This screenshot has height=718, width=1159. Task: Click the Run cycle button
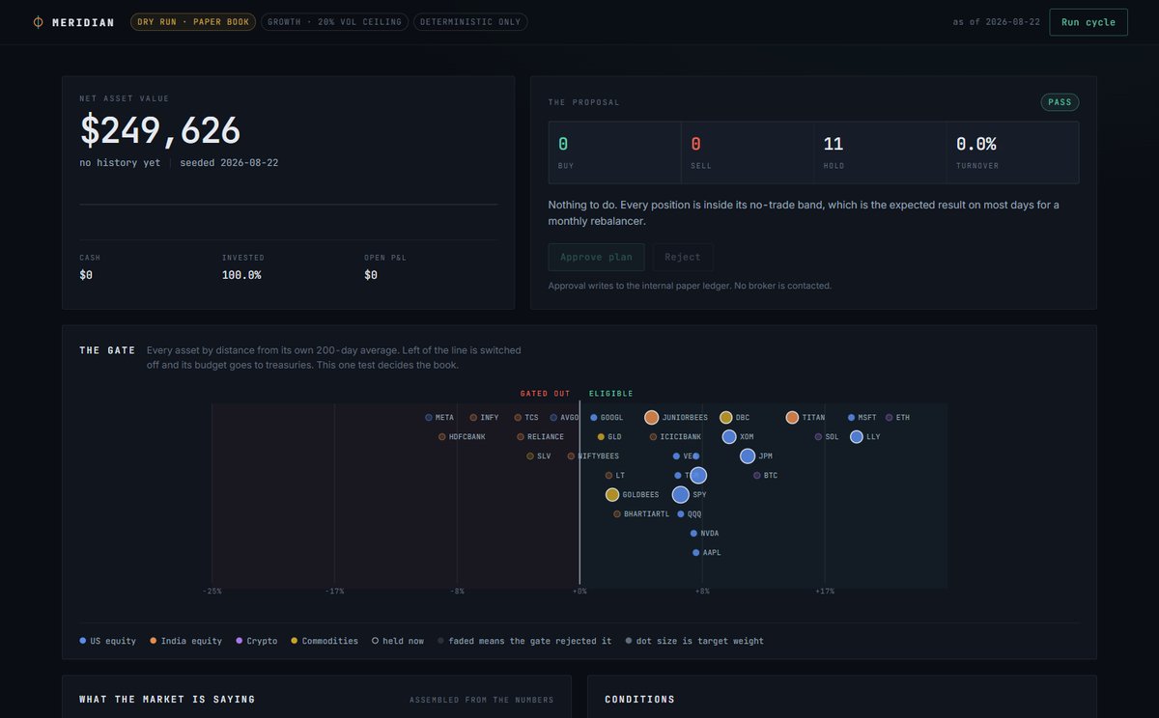click(x=1088, y=22)
